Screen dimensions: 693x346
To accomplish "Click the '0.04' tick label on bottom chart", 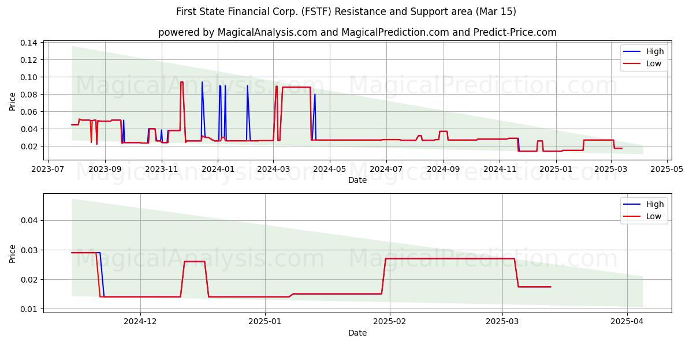I will (29, 220).
